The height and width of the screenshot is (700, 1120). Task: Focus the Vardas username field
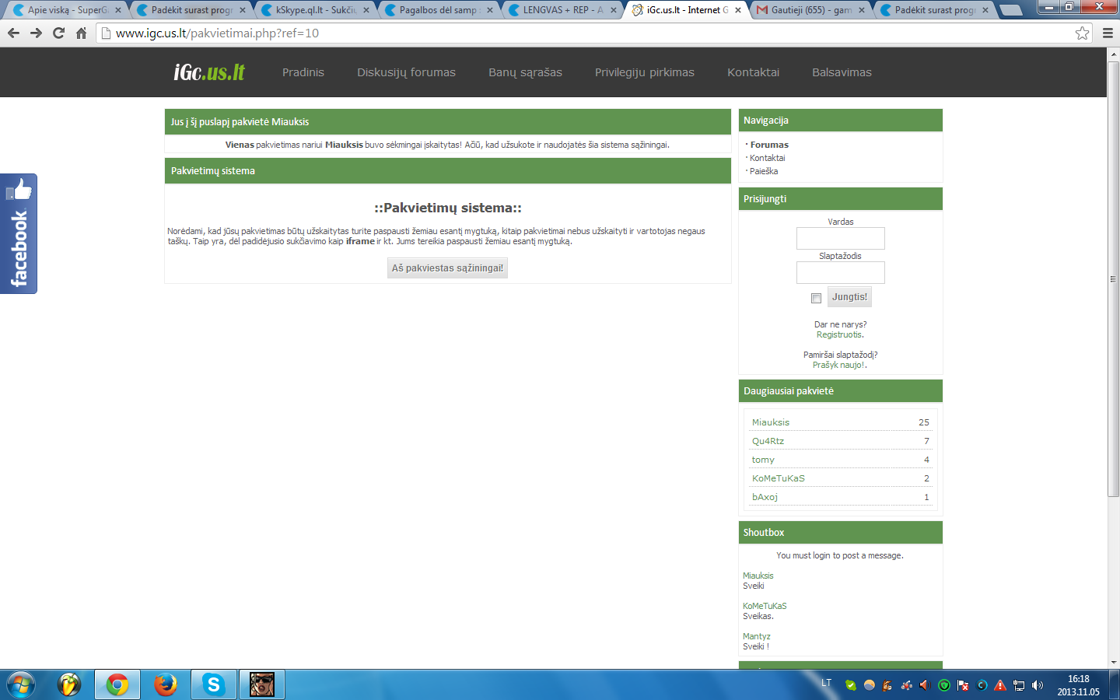click(840, 238)
